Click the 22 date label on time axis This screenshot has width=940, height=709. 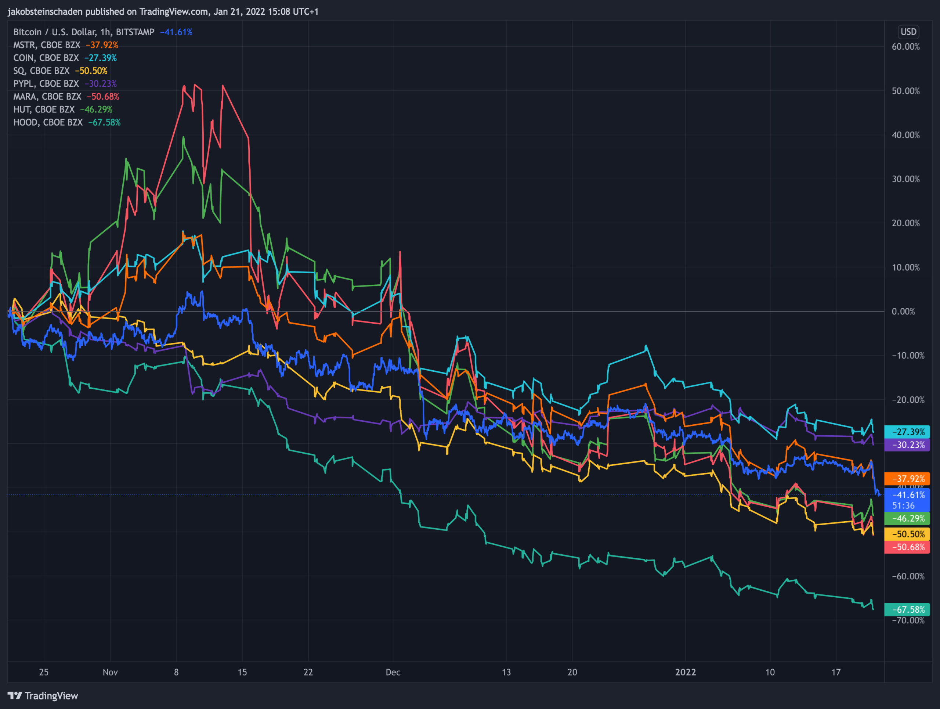click(308, 672)
